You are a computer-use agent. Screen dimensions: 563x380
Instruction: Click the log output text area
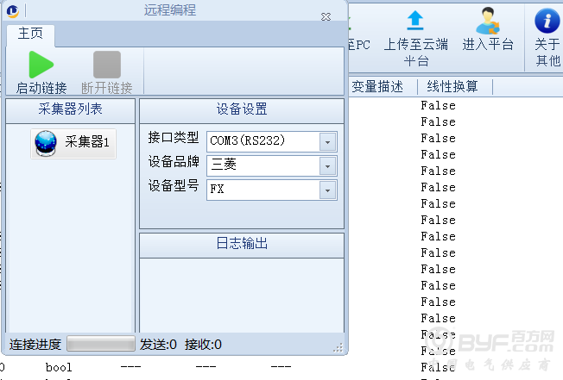(x=242, y=296)
